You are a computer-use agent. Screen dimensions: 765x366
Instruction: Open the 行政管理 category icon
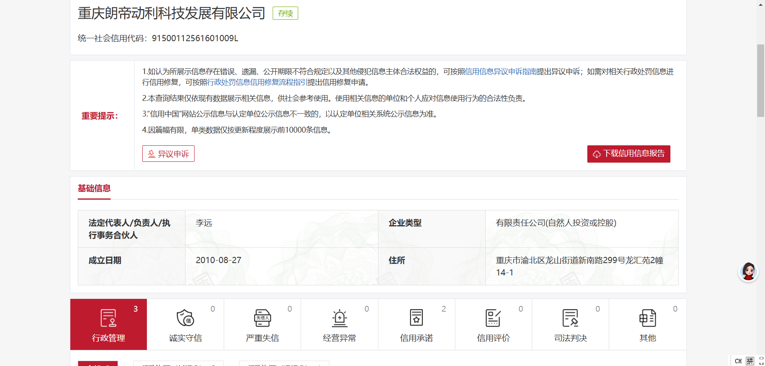[x=108, y=318]
